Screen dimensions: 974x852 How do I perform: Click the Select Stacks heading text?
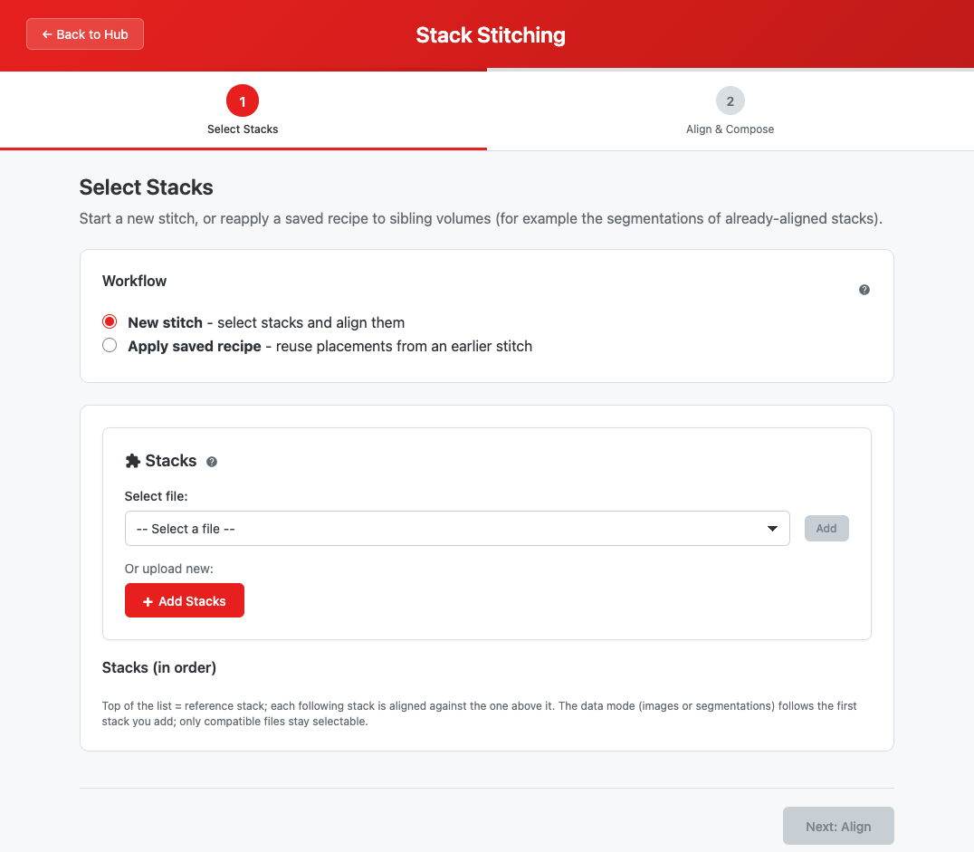point(146,187)
